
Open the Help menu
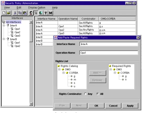tap(55, 8)
